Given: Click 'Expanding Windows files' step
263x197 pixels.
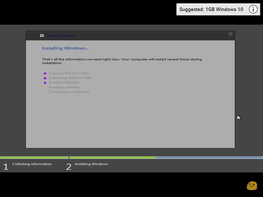Looking at the screenshot, I should tap(70, 78).
